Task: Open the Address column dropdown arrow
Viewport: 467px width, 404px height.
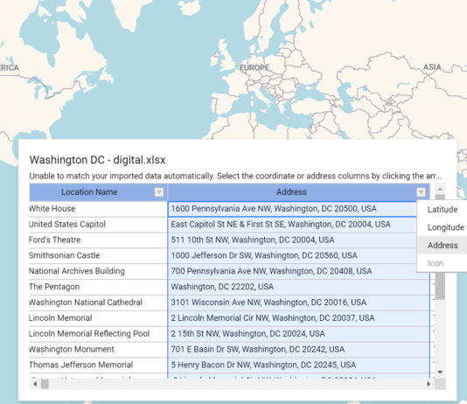Action: pos(421,192)
